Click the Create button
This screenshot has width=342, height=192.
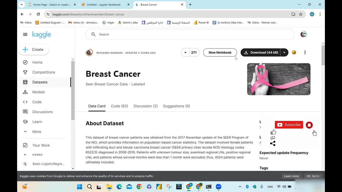coord(34,50)
